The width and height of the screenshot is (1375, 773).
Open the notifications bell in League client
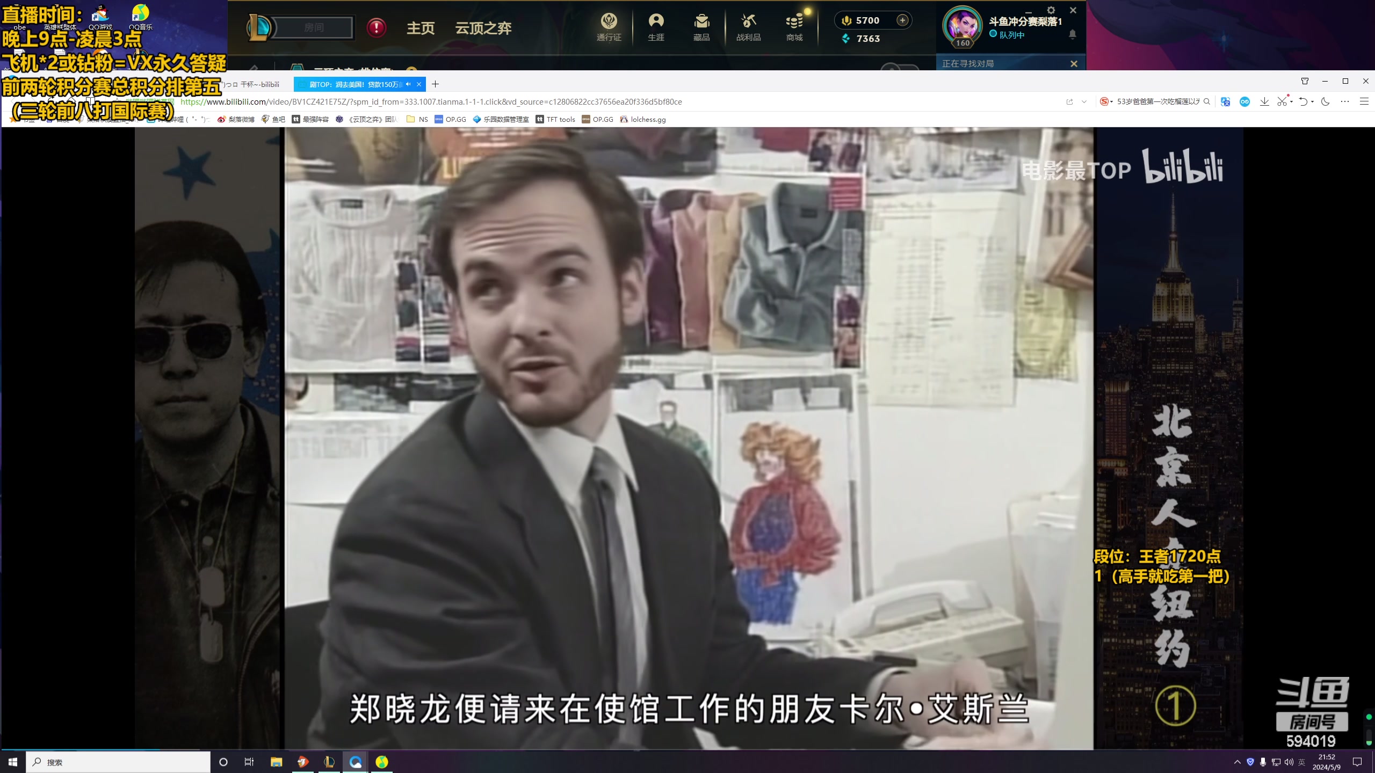(x=1072, y=34)
